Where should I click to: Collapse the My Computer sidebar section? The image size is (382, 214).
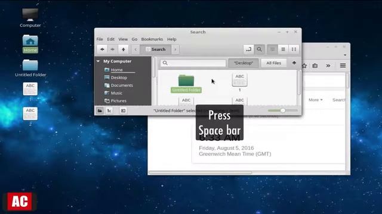coord(98,61)
